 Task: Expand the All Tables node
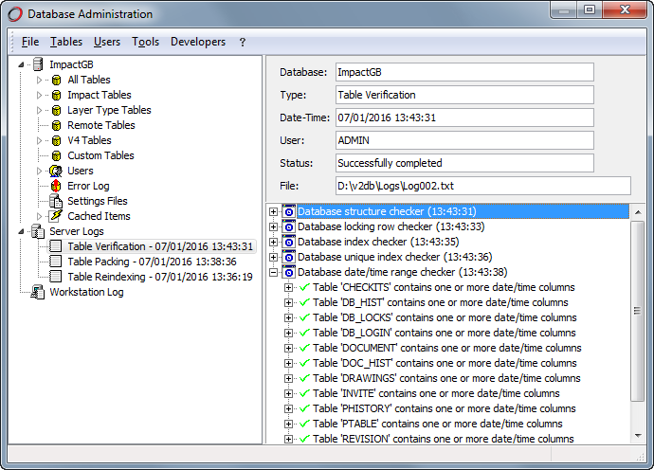click(x=39, y=80)
